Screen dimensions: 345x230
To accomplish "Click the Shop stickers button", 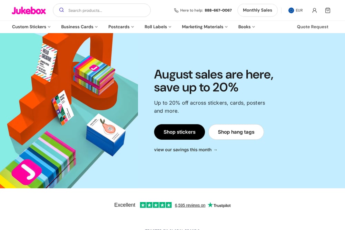I will 179,132.
